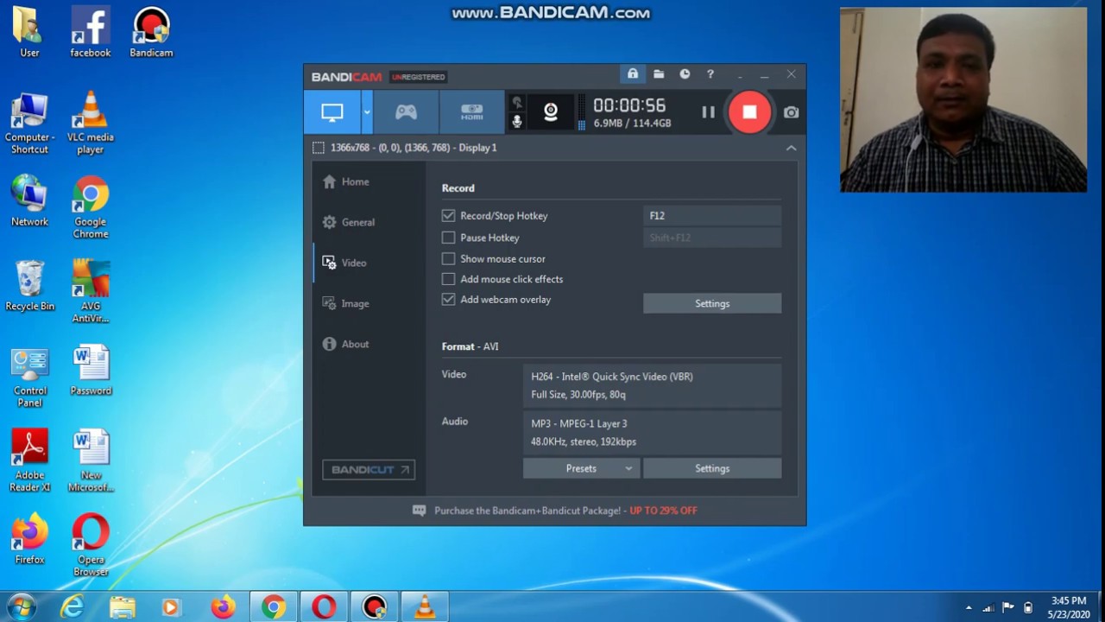This screenshot has height=622, width=1105.
Task: Capture a screenshot with camera icon
Action: point(791,112)
